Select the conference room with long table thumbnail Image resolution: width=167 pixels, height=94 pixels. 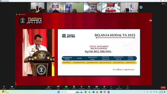[93, 7]
